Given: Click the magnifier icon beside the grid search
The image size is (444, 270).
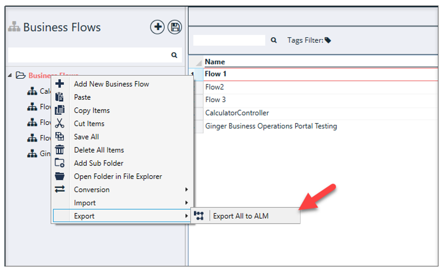Looking at the screenshot, I should tap(274, 40).
